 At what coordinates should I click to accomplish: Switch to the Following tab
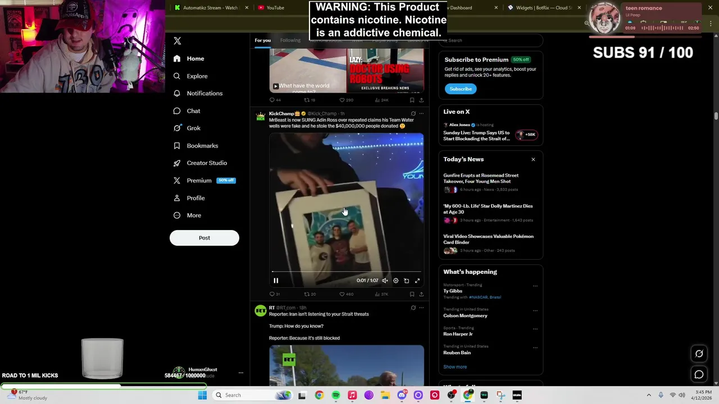click(x=290, y=40)
